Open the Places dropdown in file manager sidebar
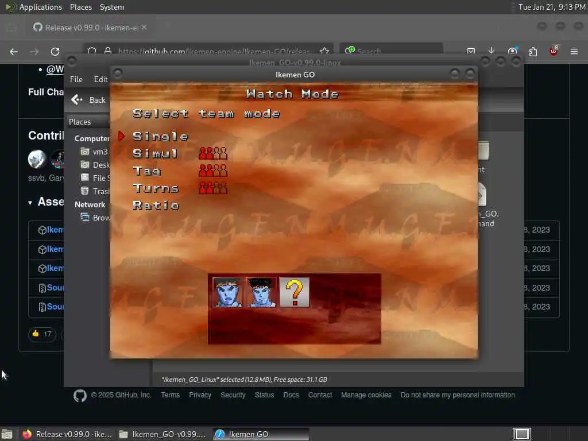 coord(88,122)
